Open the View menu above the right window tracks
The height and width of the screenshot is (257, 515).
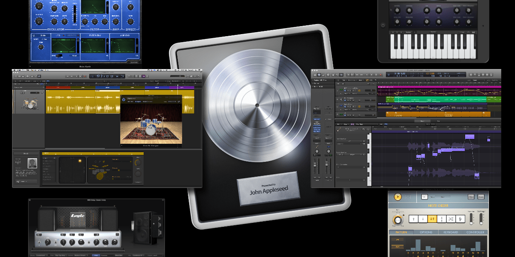click(361, 80)
